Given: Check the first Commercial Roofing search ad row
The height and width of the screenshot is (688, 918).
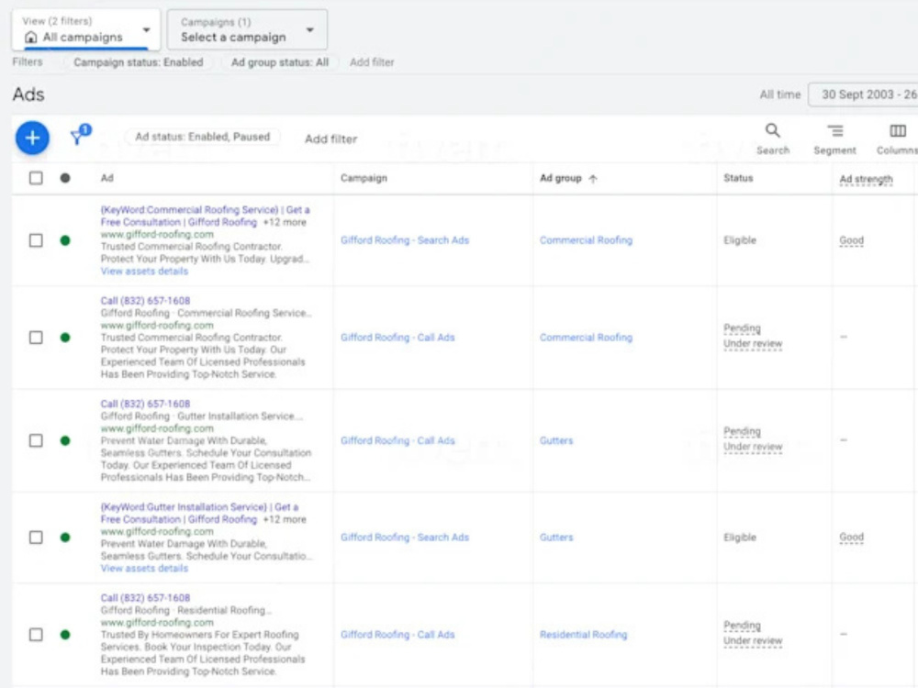Looking at the screenshot, I should (x=36, y=240).
